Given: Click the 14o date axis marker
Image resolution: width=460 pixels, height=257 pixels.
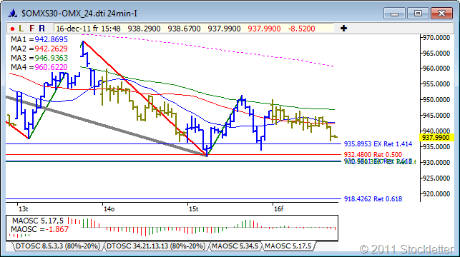Looking at the screenshot, I should click(109, 209).
